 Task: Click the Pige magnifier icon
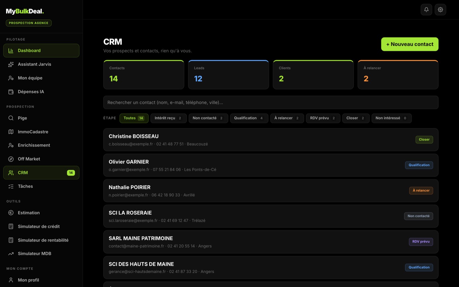(11, 118)
